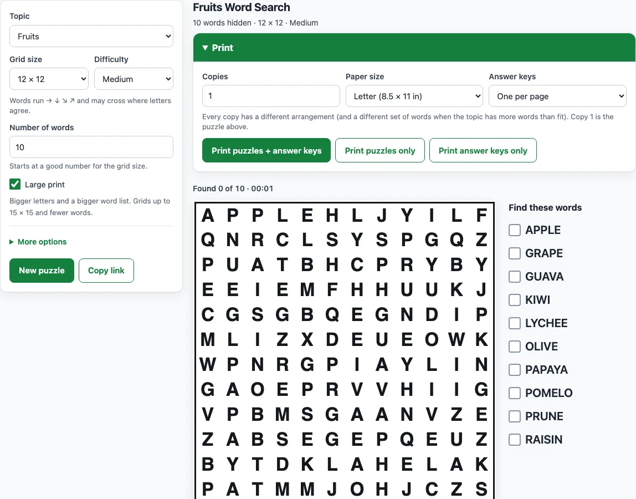Check the LYCHEE word checkbox

coord(515,323)
